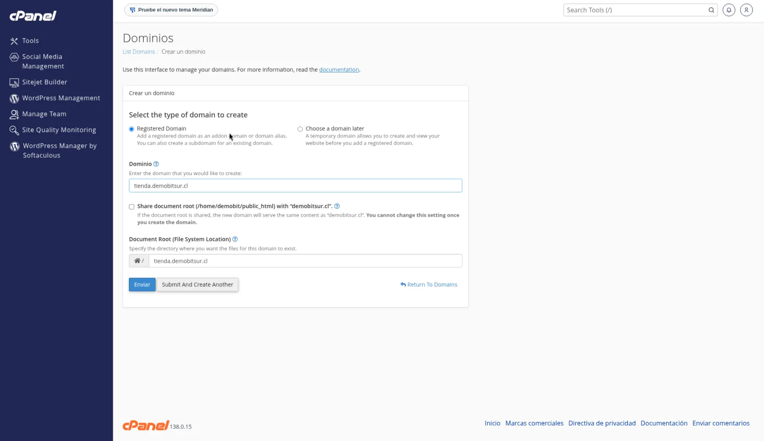Viewport: 764px width, 441px height.
Task: Click the cPanel logo in sidebar
Action: tap(33, 16)
